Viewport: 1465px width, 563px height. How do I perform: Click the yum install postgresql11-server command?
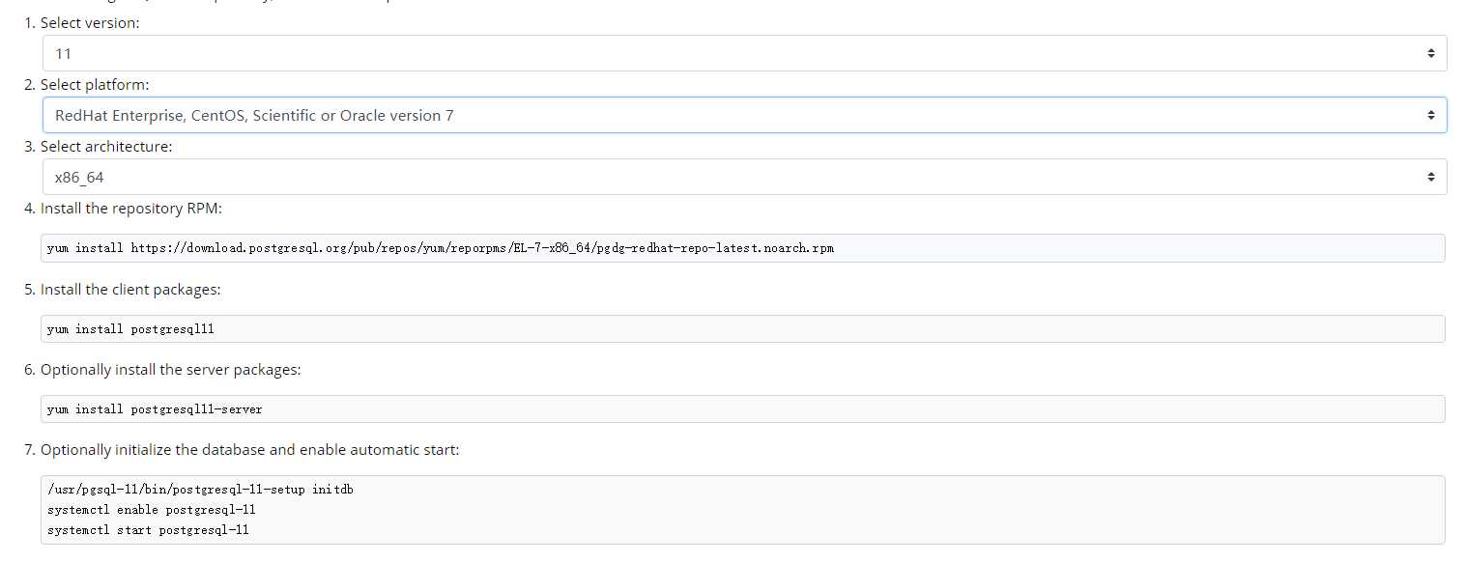click(x=155, y=409)
